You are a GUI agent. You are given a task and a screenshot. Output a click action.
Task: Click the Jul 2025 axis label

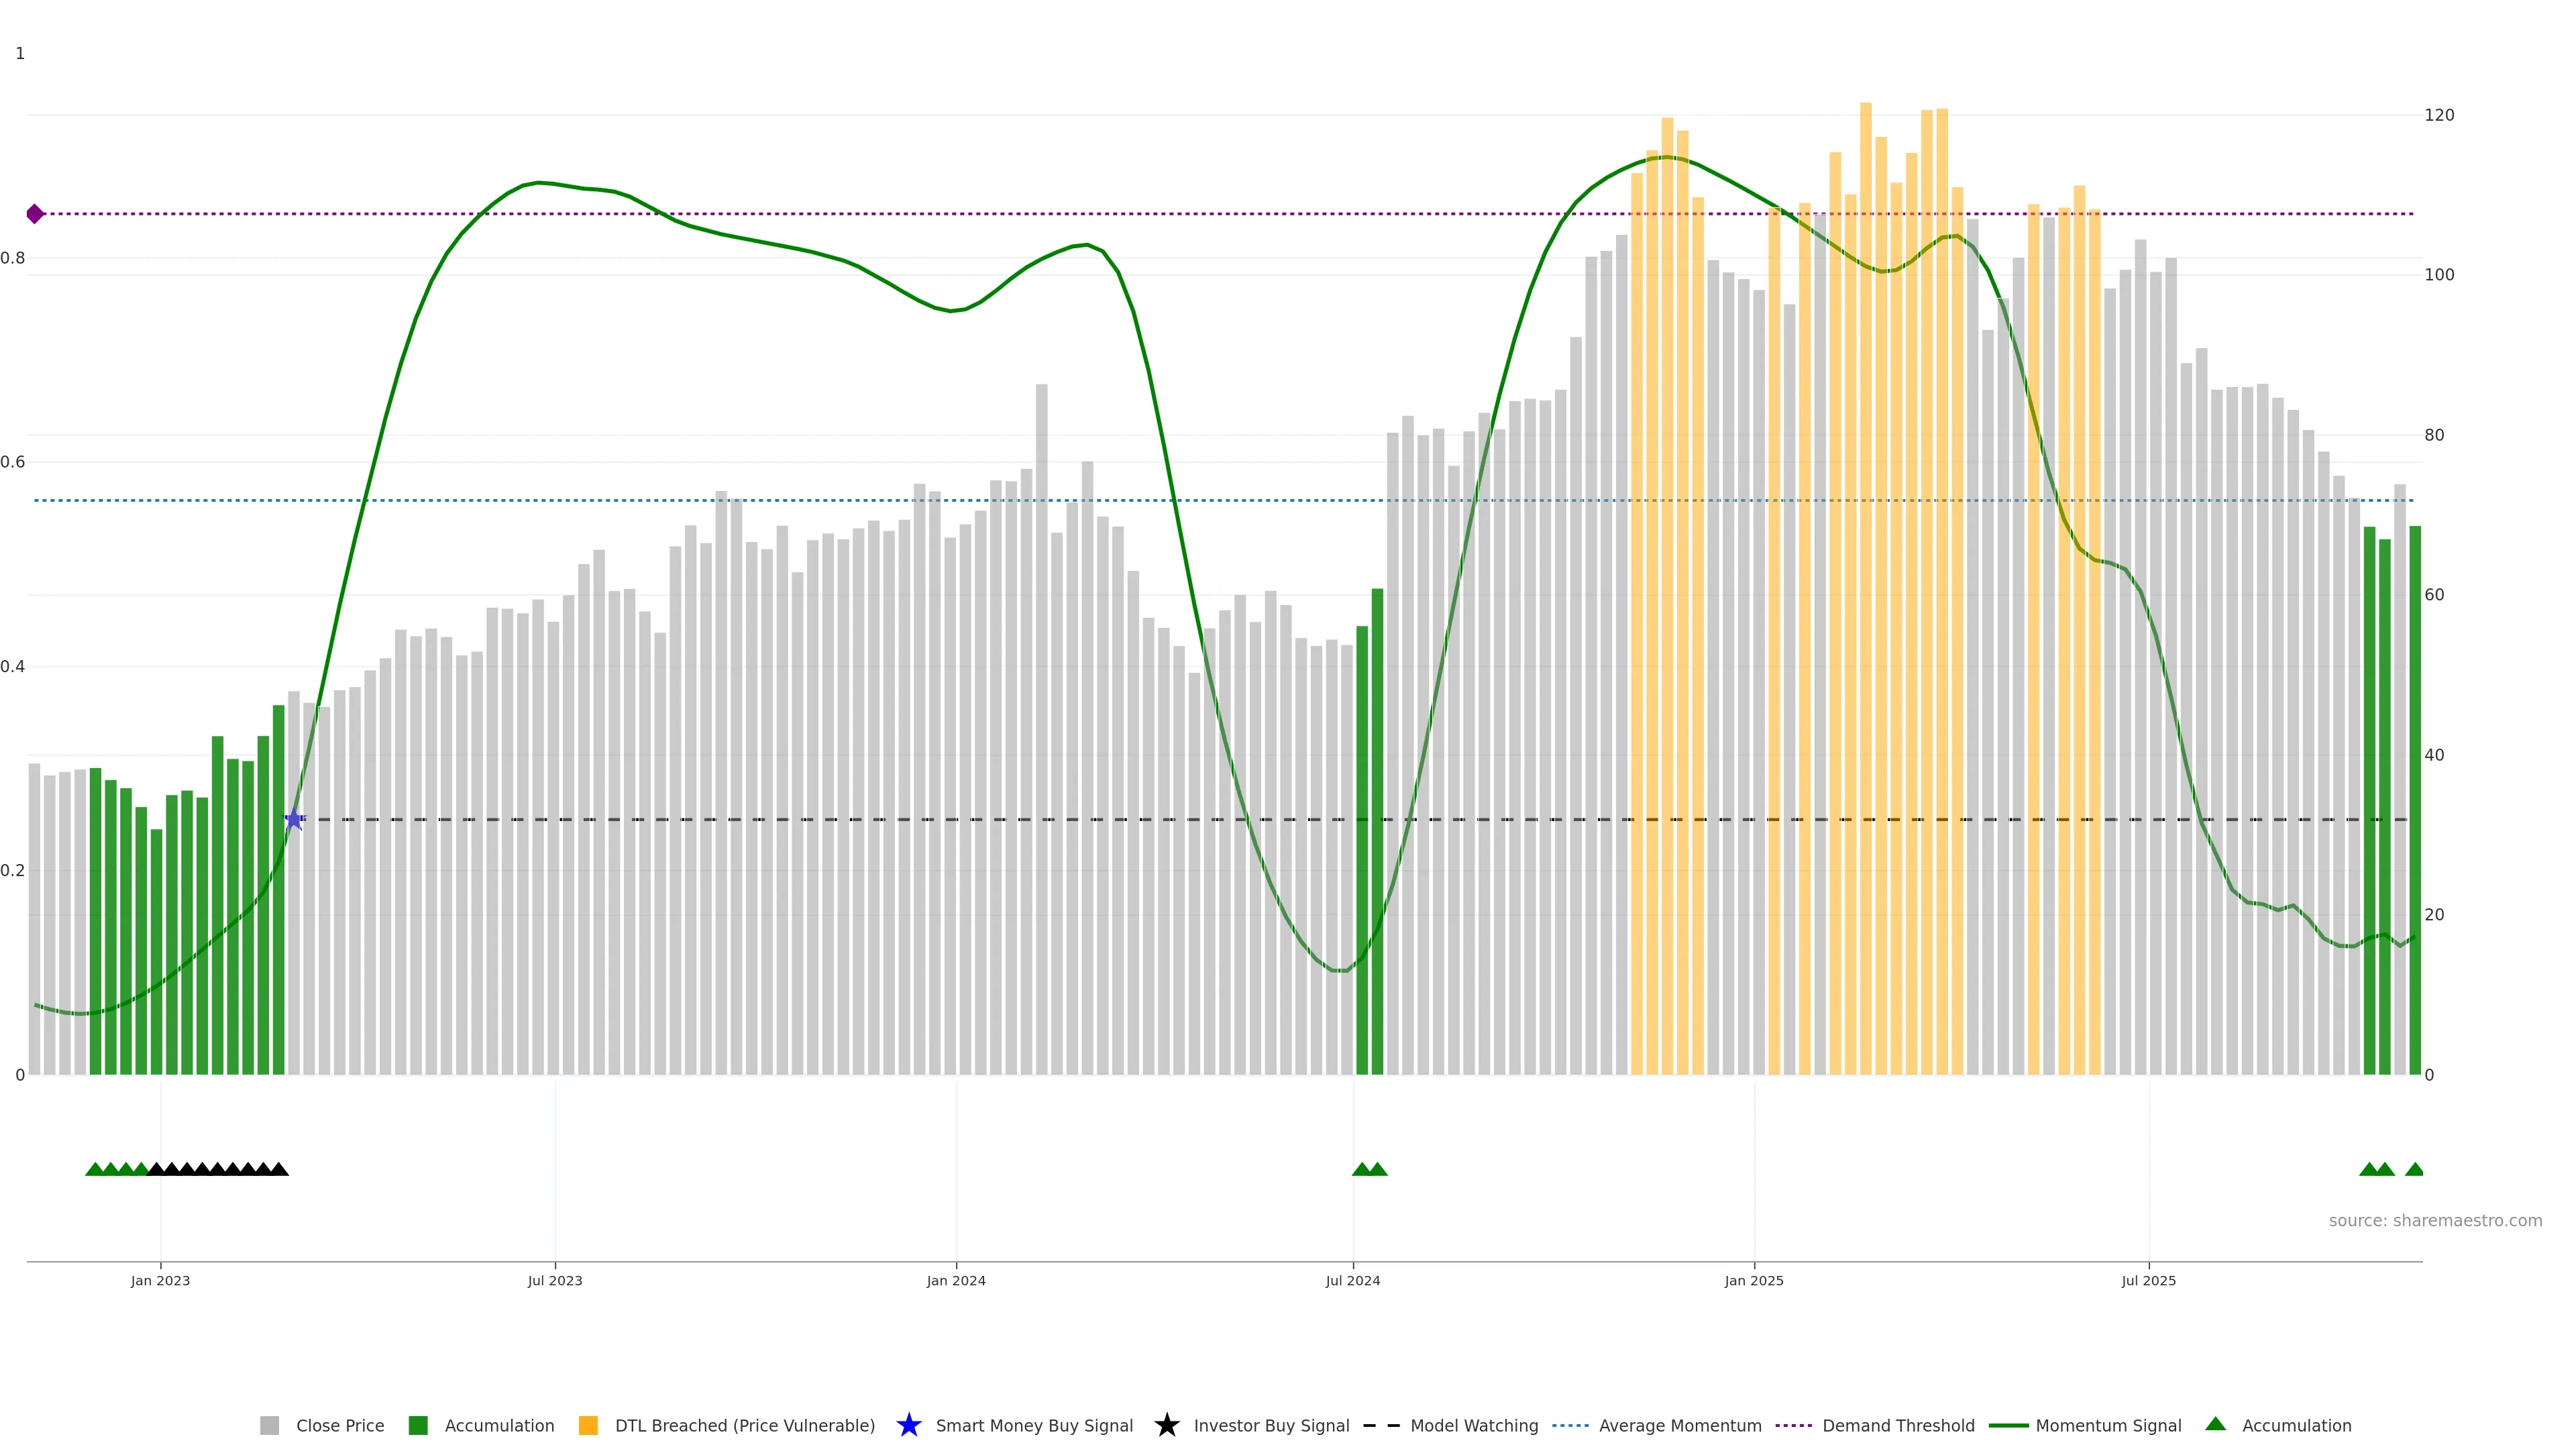[x=2148, y=1281]
